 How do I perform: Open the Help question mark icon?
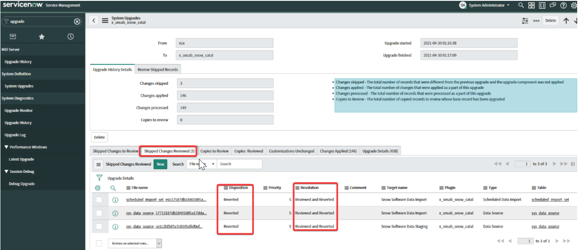tap(563, 5)
